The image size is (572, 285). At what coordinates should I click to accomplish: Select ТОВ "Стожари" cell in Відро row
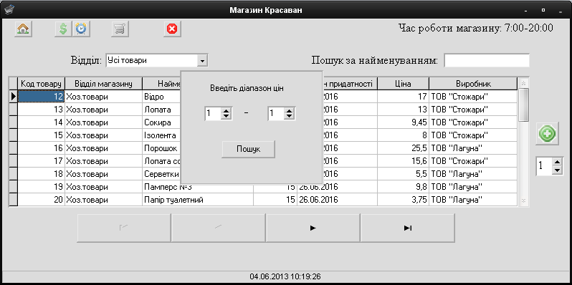(x=473, y=97)
